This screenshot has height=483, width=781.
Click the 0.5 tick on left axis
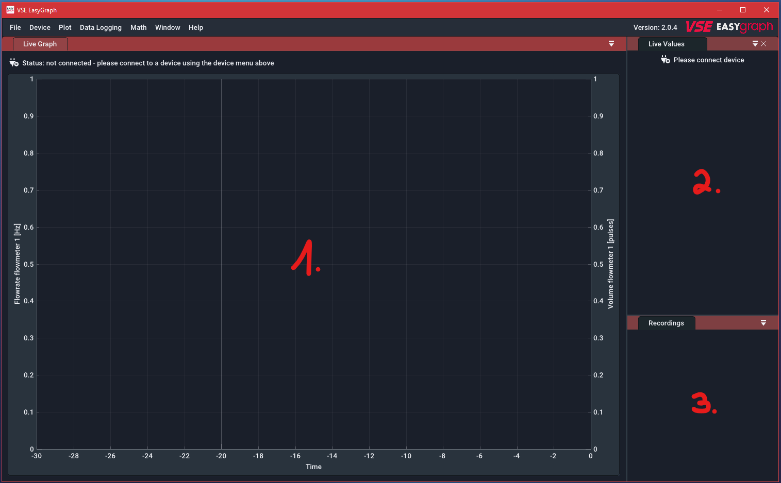click(x=29, y=264)
